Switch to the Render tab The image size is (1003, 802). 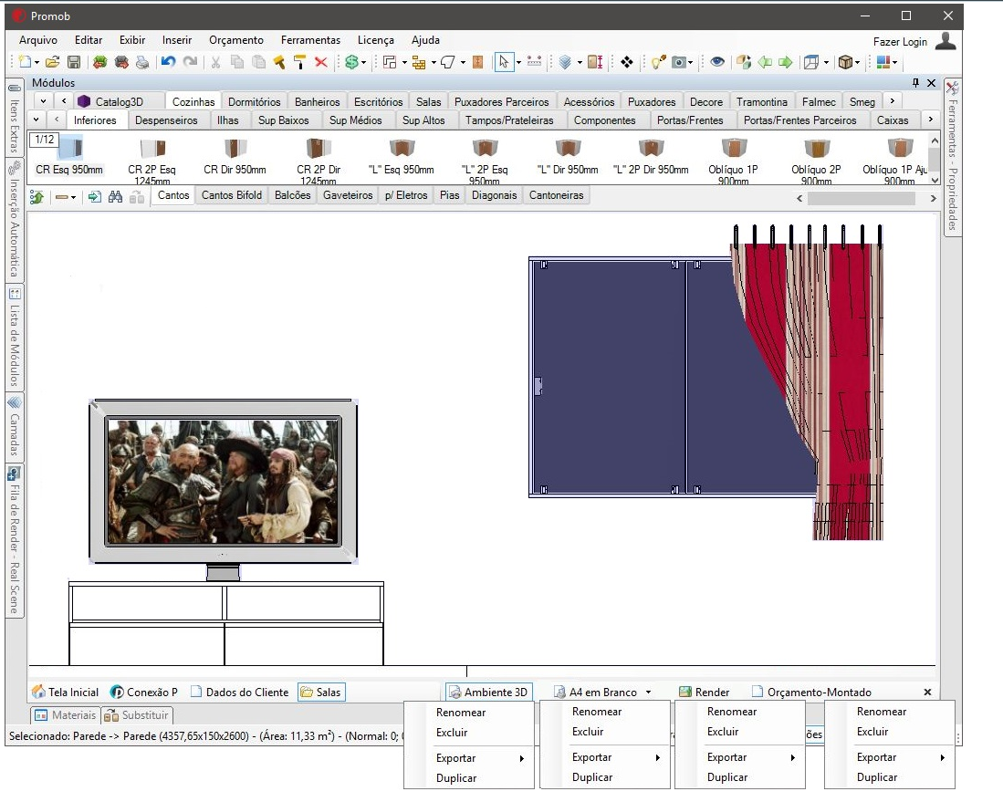point(705,692)
